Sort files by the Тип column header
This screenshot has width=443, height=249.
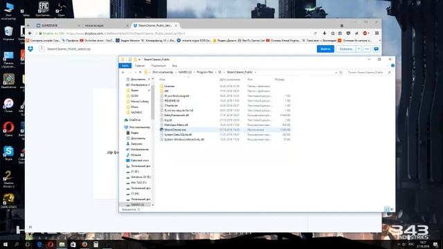pos(250,80)
